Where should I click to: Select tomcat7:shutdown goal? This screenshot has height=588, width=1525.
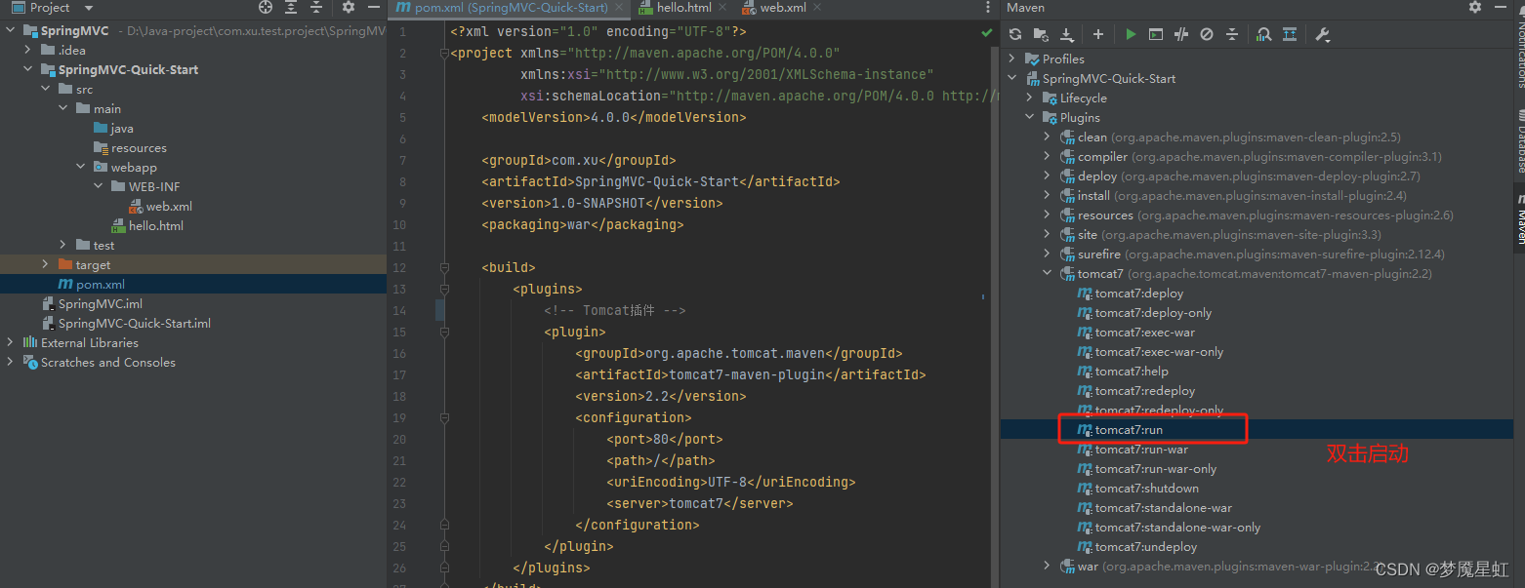pyautogui.click(x=1138, y=488)
